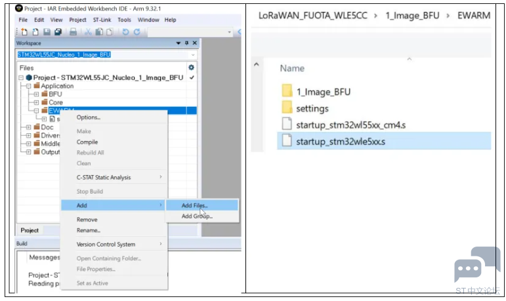Close the Workspace panel
This screenshot has width=506, height=301.
195,43
